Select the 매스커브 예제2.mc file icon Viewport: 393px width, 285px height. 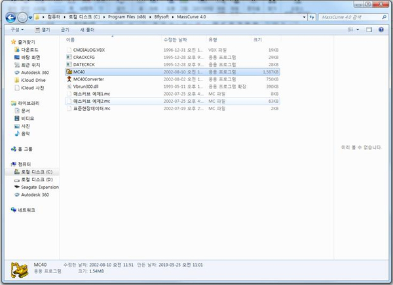click(69, 101)
